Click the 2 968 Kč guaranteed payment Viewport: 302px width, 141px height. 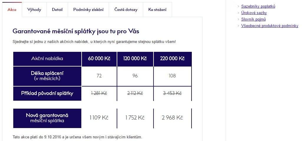coord(172,117)
